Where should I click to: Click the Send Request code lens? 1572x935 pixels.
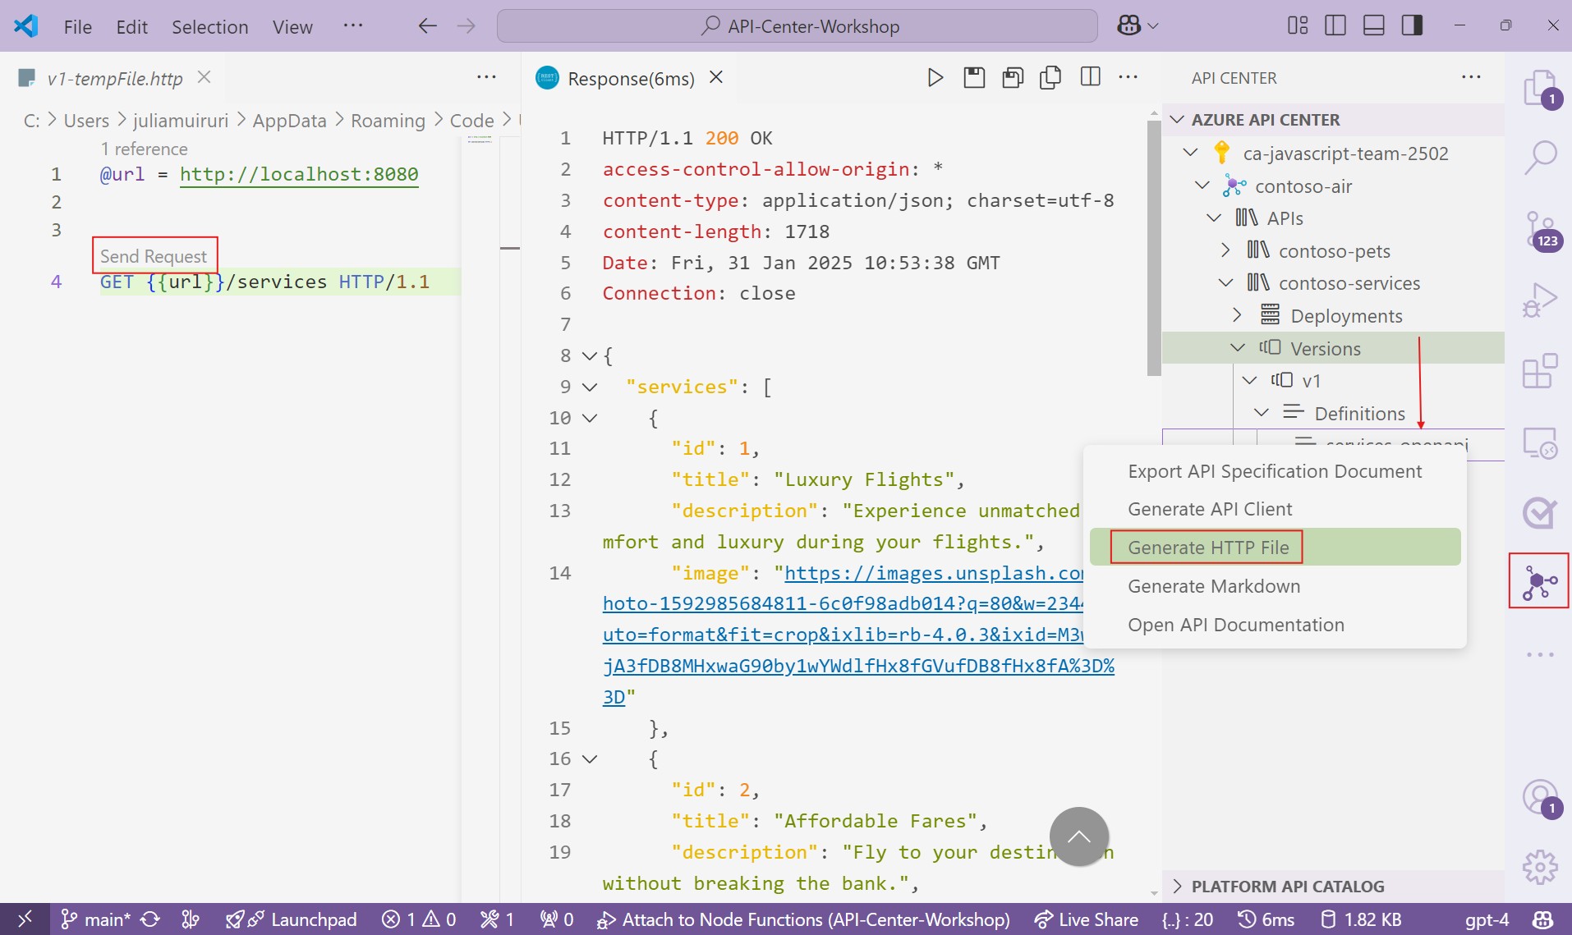coord(154,256)
